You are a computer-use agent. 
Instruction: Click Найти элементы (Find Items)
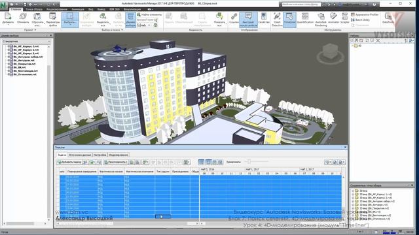pos(149,14)
